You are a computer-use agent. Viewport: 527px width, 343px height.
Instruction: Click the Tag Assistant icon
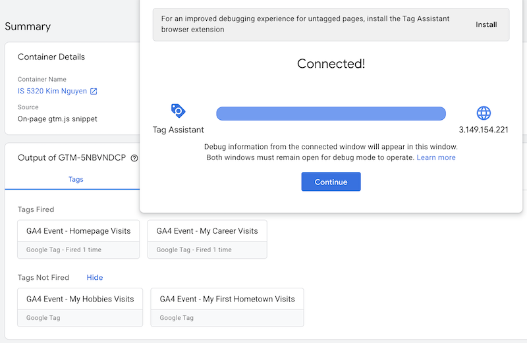[x=178, y=111]
